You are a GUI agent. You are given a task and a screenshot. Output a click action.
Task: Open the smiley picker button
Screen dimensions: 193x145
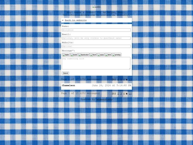(117, 55)
